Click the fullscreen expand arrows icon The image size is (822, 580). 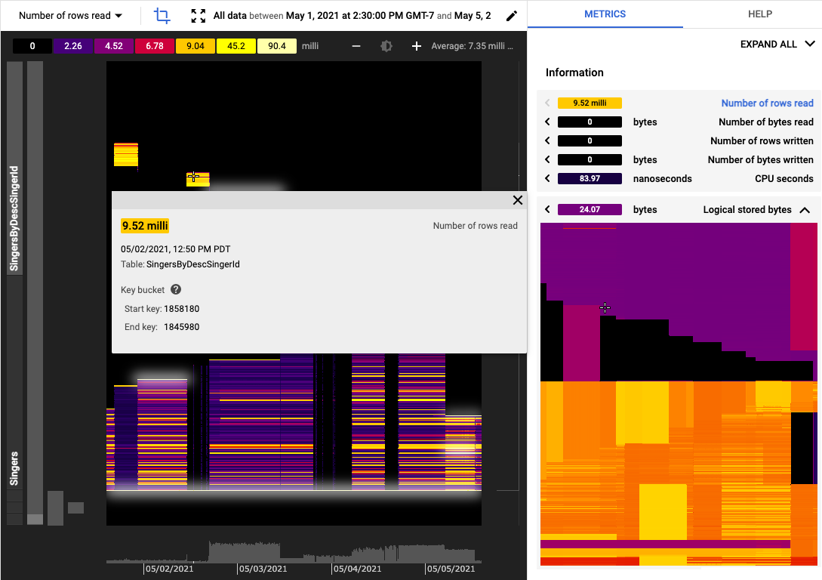pyautogui.click(x=198, y=14)
